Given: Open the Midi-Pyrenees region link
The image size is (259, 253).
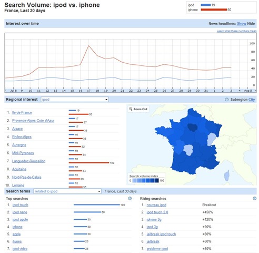Looking at the screenshot, I should click(x=23, y=153).
